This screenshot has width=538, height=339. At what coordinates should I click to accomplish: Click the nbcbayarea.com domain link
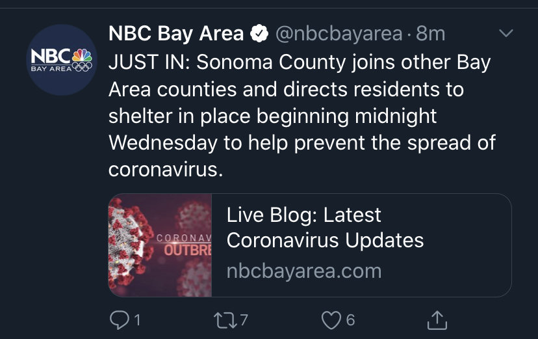304,271
